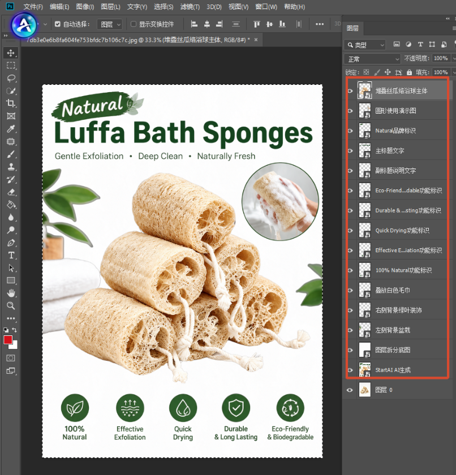Enable the Show Transform Controls (显示变换控件) checkbox
The image size is (456, 475).
click(x=134, y=24)
